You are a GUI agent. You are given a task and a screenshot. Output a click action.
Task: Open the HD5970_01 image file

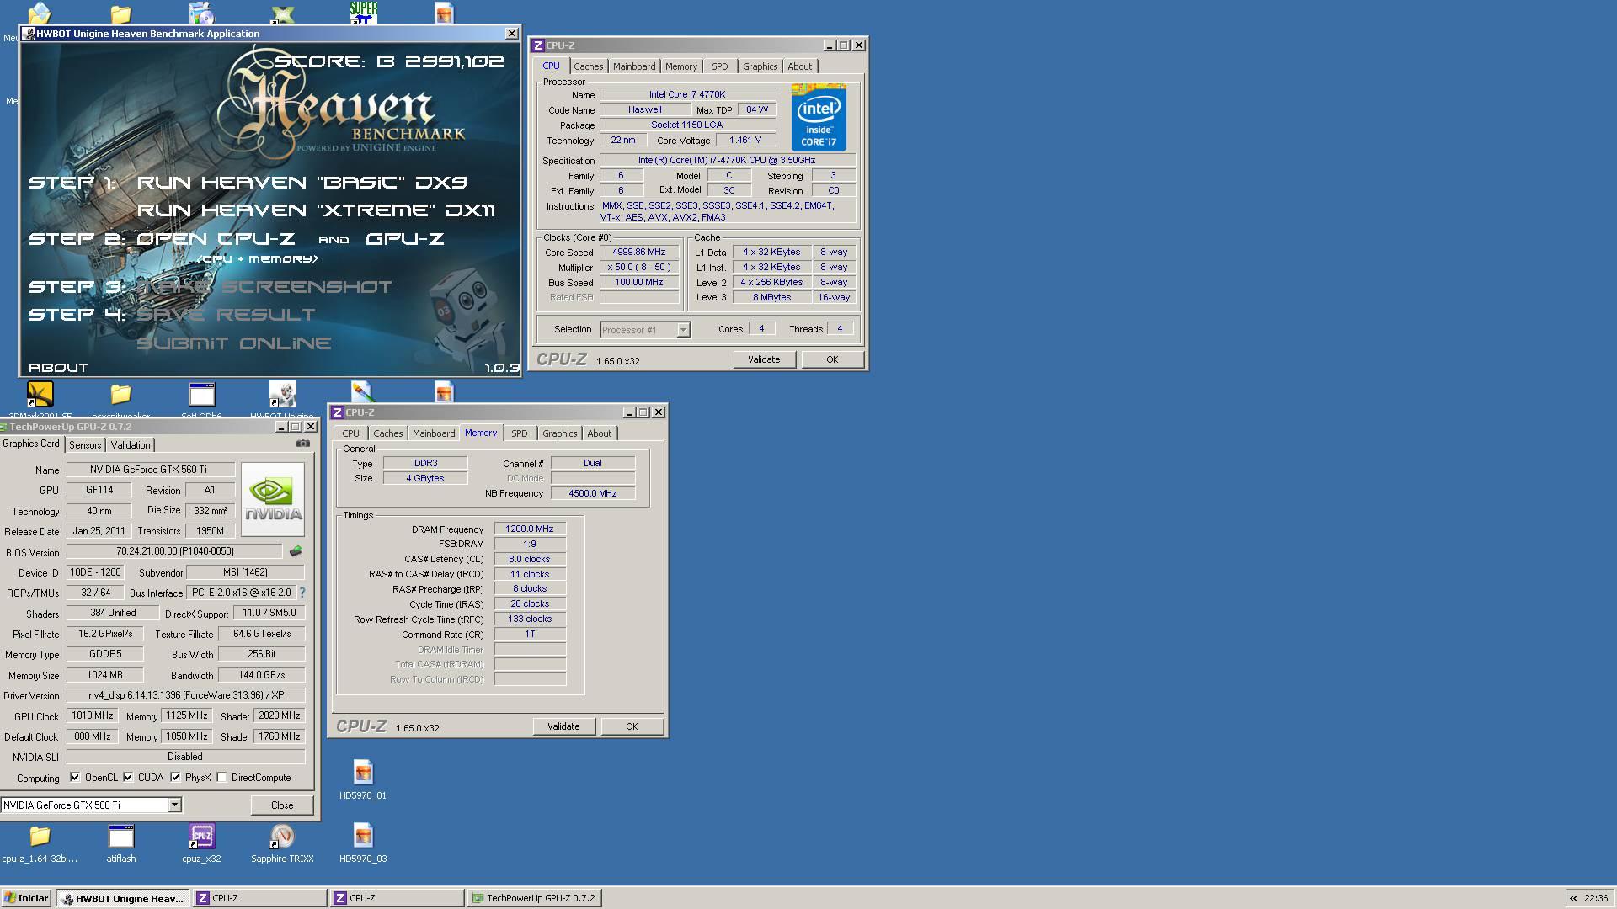[363, 779]
